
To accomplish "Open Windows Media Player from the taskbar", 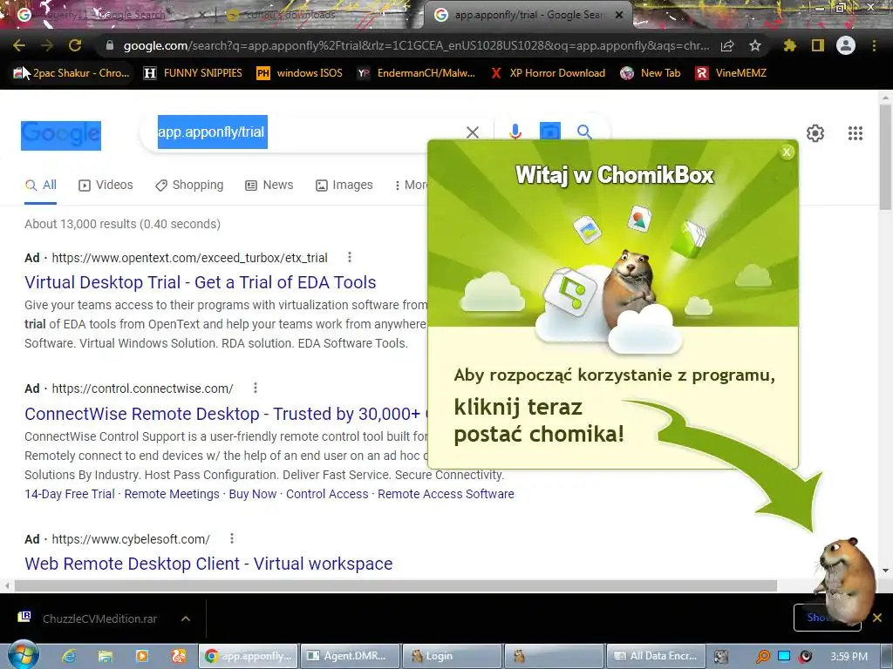I will [x=142, y=657].
